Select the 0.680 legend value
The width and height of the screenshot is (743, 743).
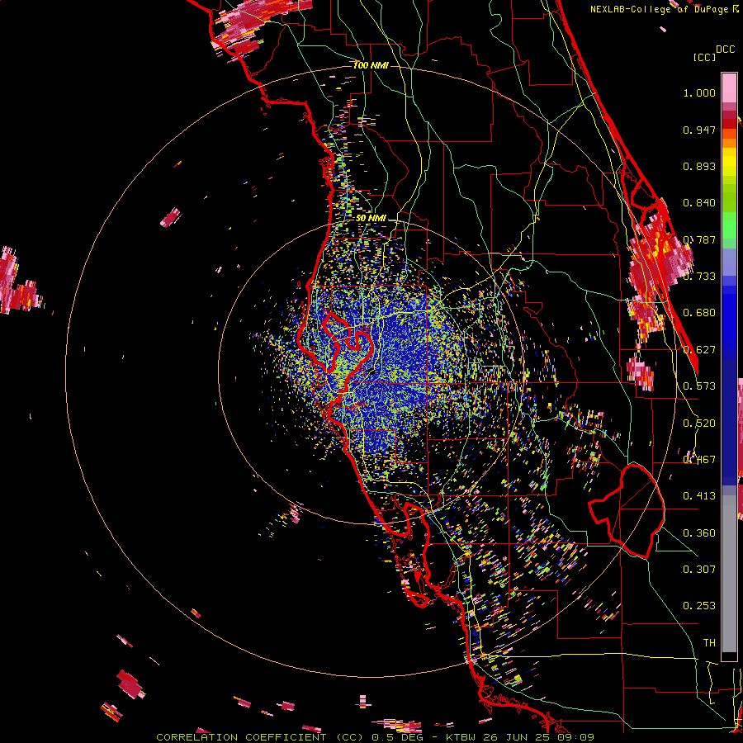(699, 313)
